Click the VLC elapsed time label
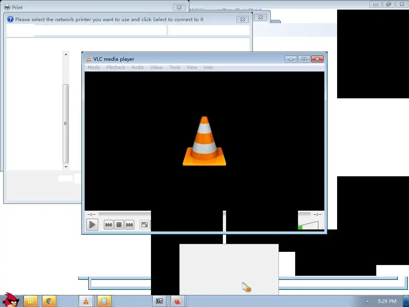The image size is (409, 307). (91, 214)
